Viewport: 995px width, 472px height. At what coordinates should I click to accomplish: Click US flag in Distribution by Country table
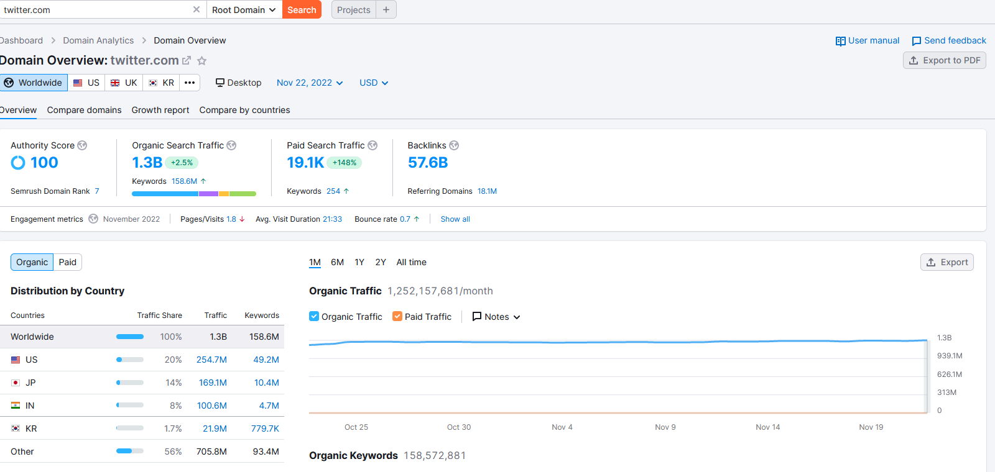(16, 360)
